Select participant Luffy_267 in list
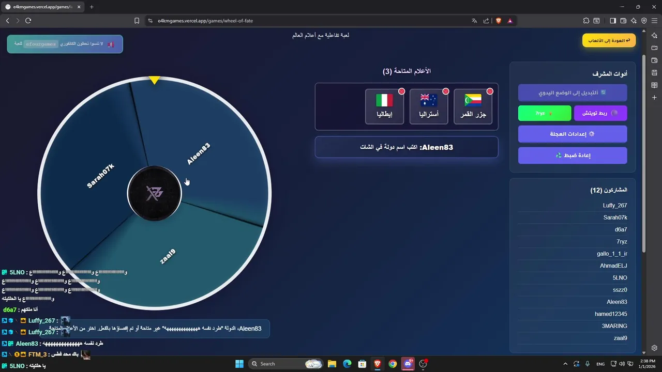Screen dimensions: 662x372 (x=573, y=205)
